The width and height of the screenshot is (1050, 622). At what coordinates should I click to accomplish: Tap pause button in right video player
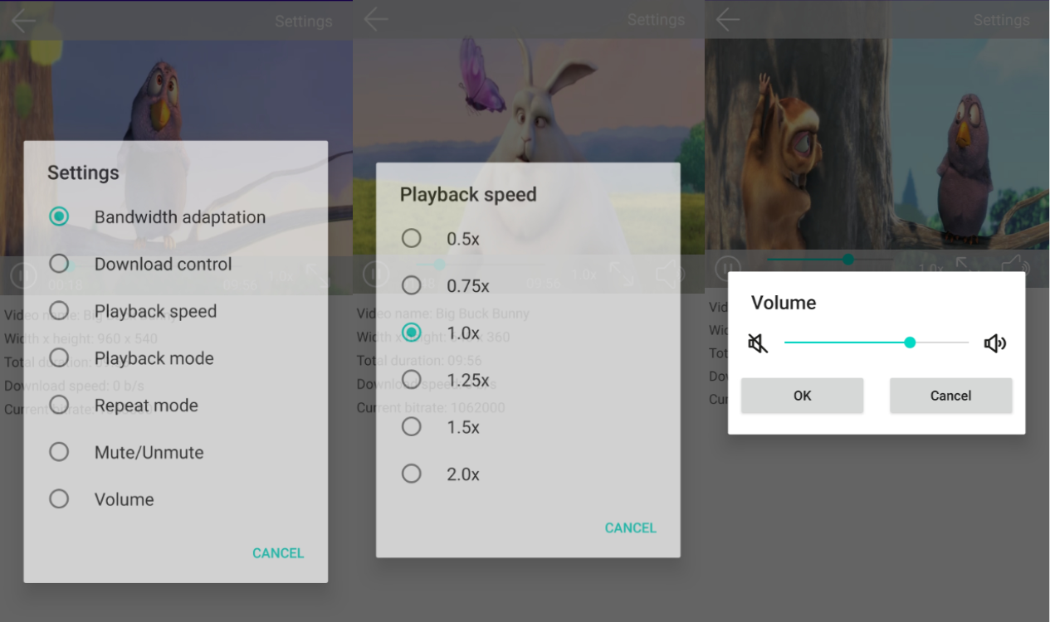pos(728,268)
